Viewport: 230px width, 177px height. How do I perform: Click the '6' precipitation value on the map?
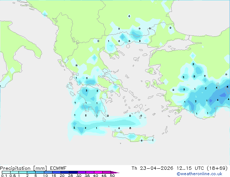point(227,87)
